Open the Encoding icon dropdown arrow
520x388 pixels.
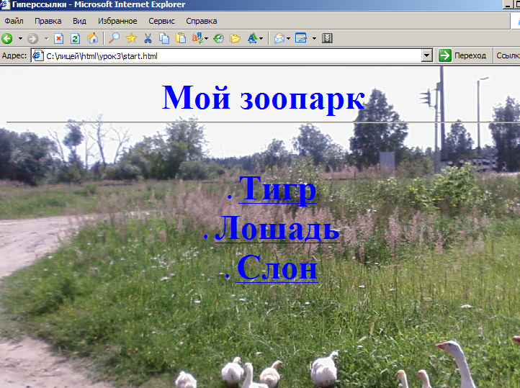coord(207,38)
